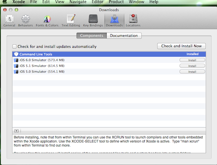Minimize the Downloads window
The width and height of the screenshot is (217, 165).
tap(11, 10)
